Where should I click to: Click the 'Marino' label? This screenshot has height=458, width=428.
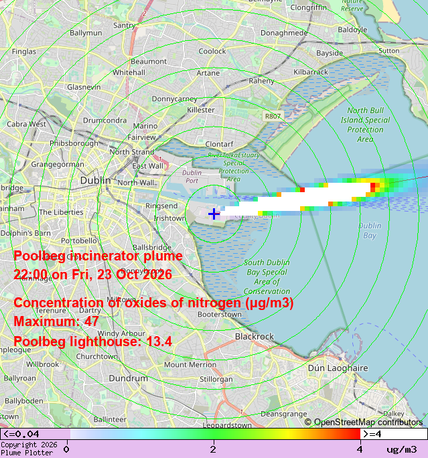[145, 126]
